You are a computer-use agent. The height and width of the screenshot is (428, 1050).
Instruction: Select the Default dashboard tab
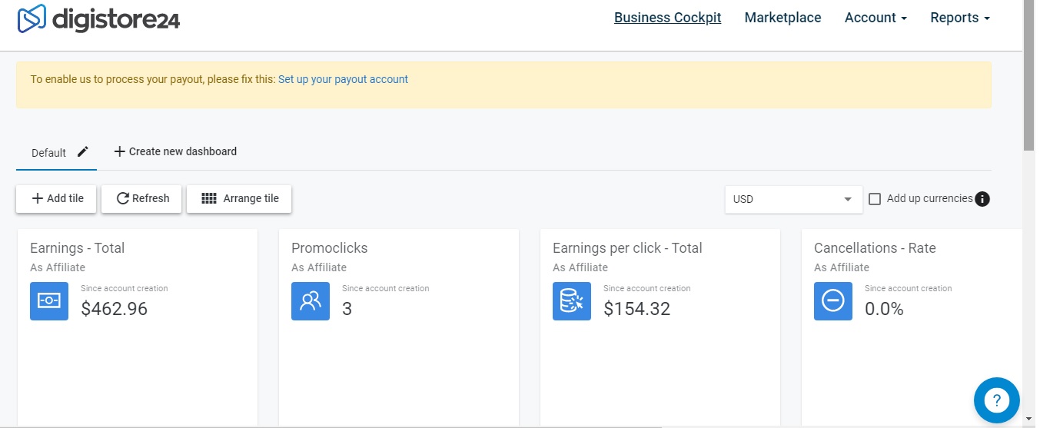48,153
